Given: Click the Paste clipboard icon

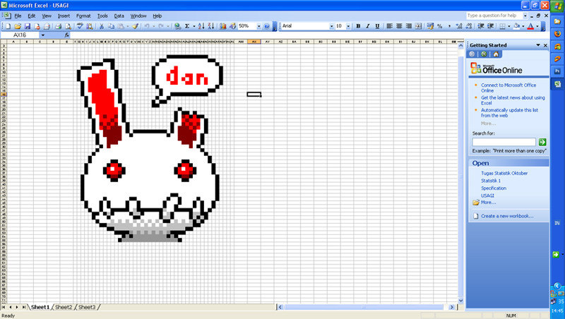Looking at the screenshot, I should click(121, 26).
